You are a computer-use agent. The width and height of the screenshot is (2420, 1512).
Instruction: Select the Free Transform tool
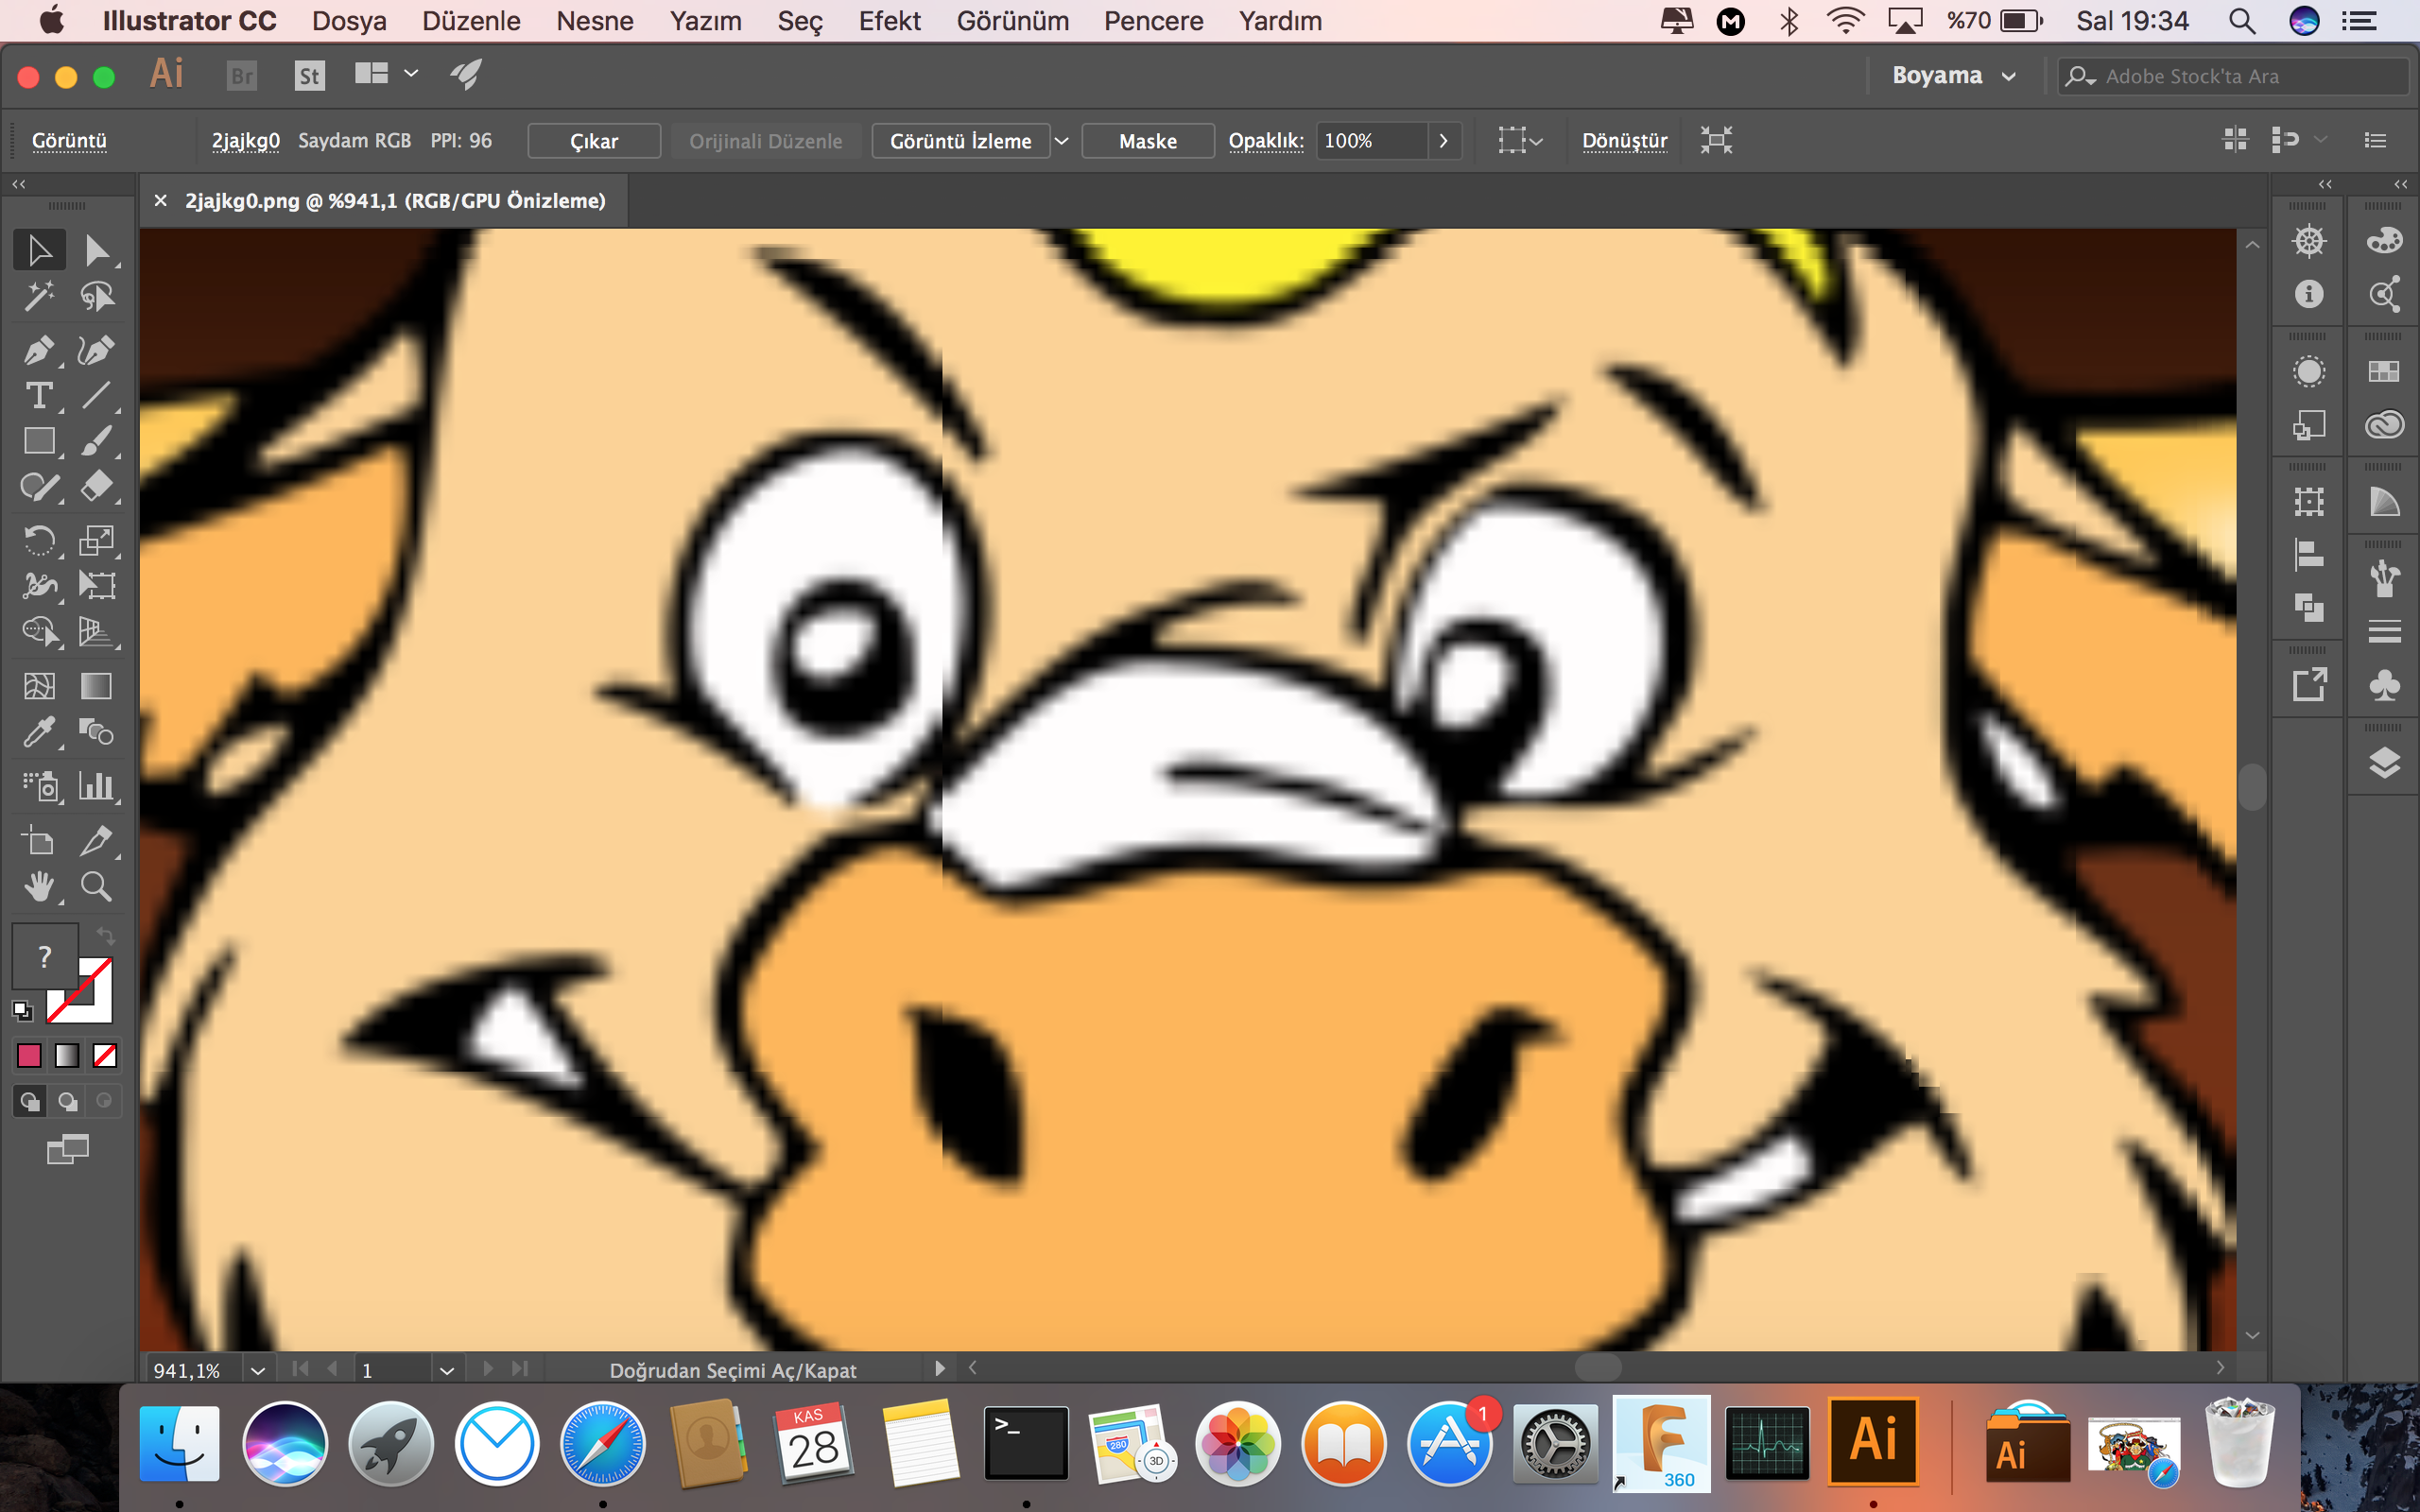[97, 586]
